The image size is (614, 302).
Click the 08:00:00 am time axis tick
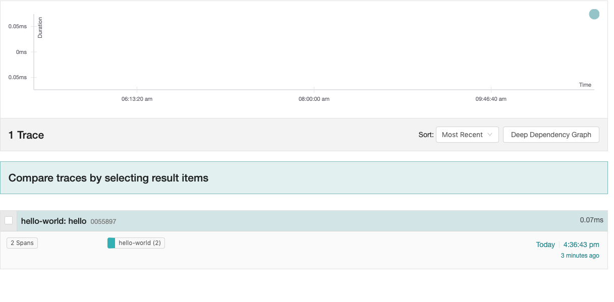pos(314,99)
